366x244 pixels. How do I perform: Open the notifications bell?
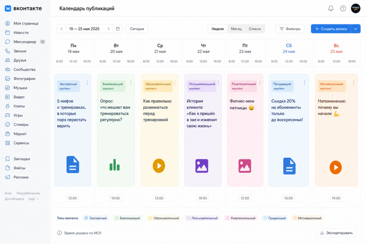(331, 9)
